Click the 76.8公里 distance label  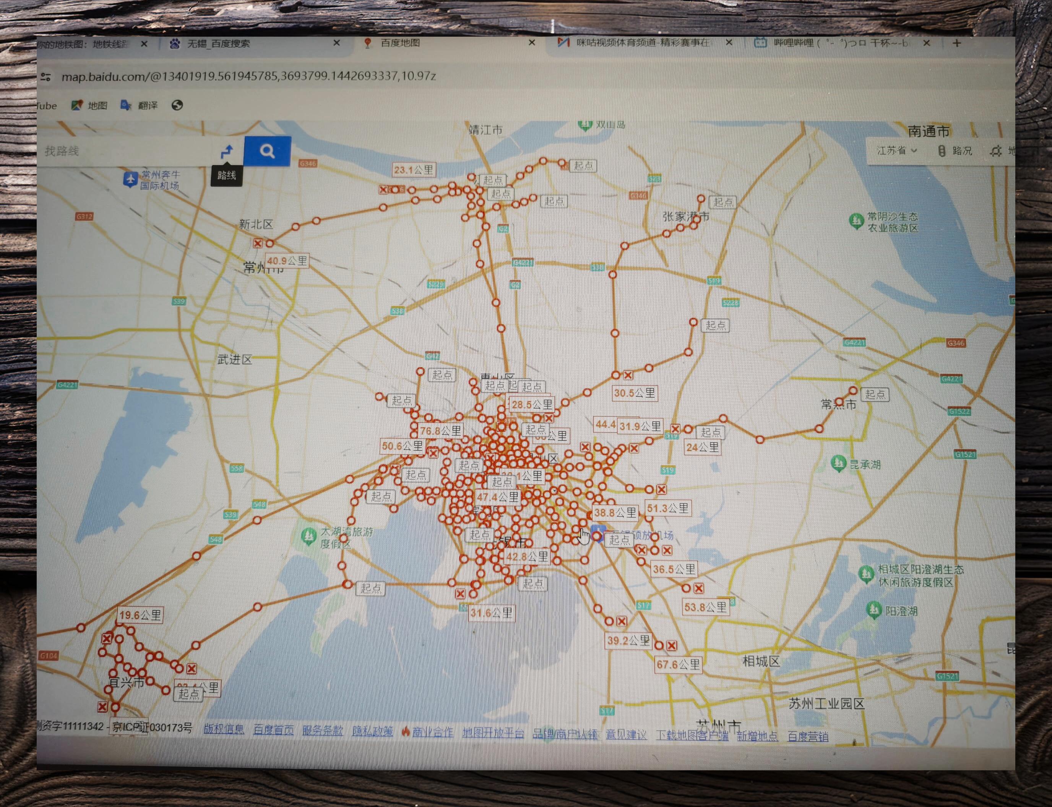click(x=441, y=431)
